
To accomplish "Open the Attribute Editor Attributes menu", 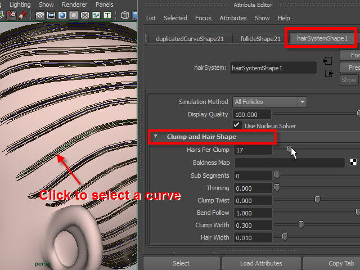I will (x=233, y=18).
